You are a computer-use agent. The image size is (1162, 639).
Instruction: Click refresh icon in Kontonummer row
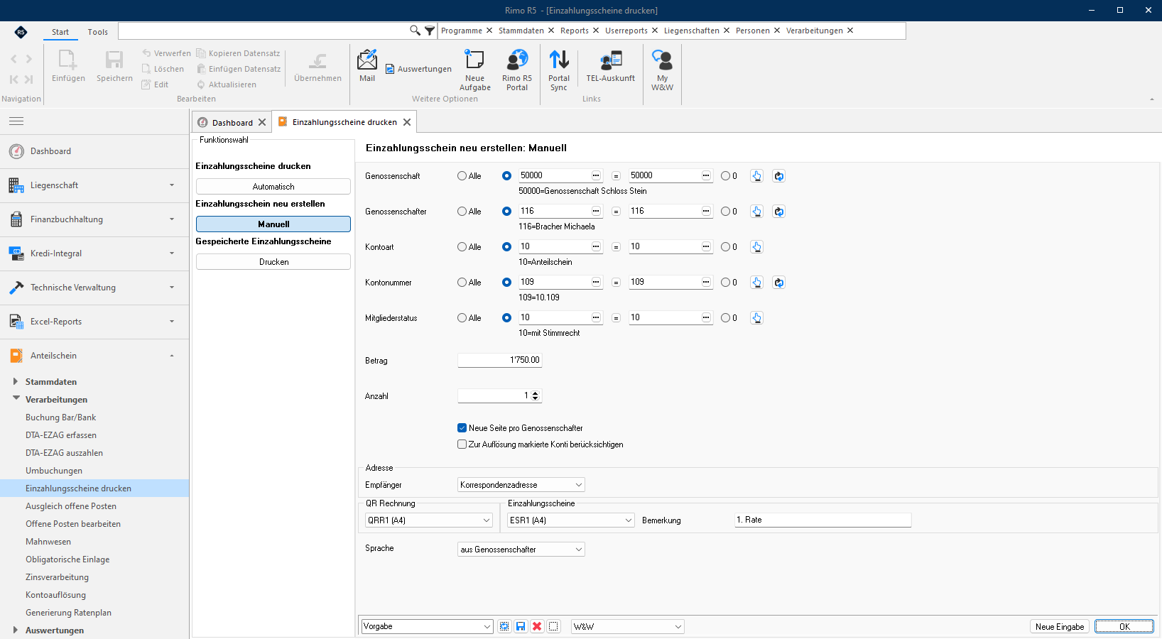(779, 283)
